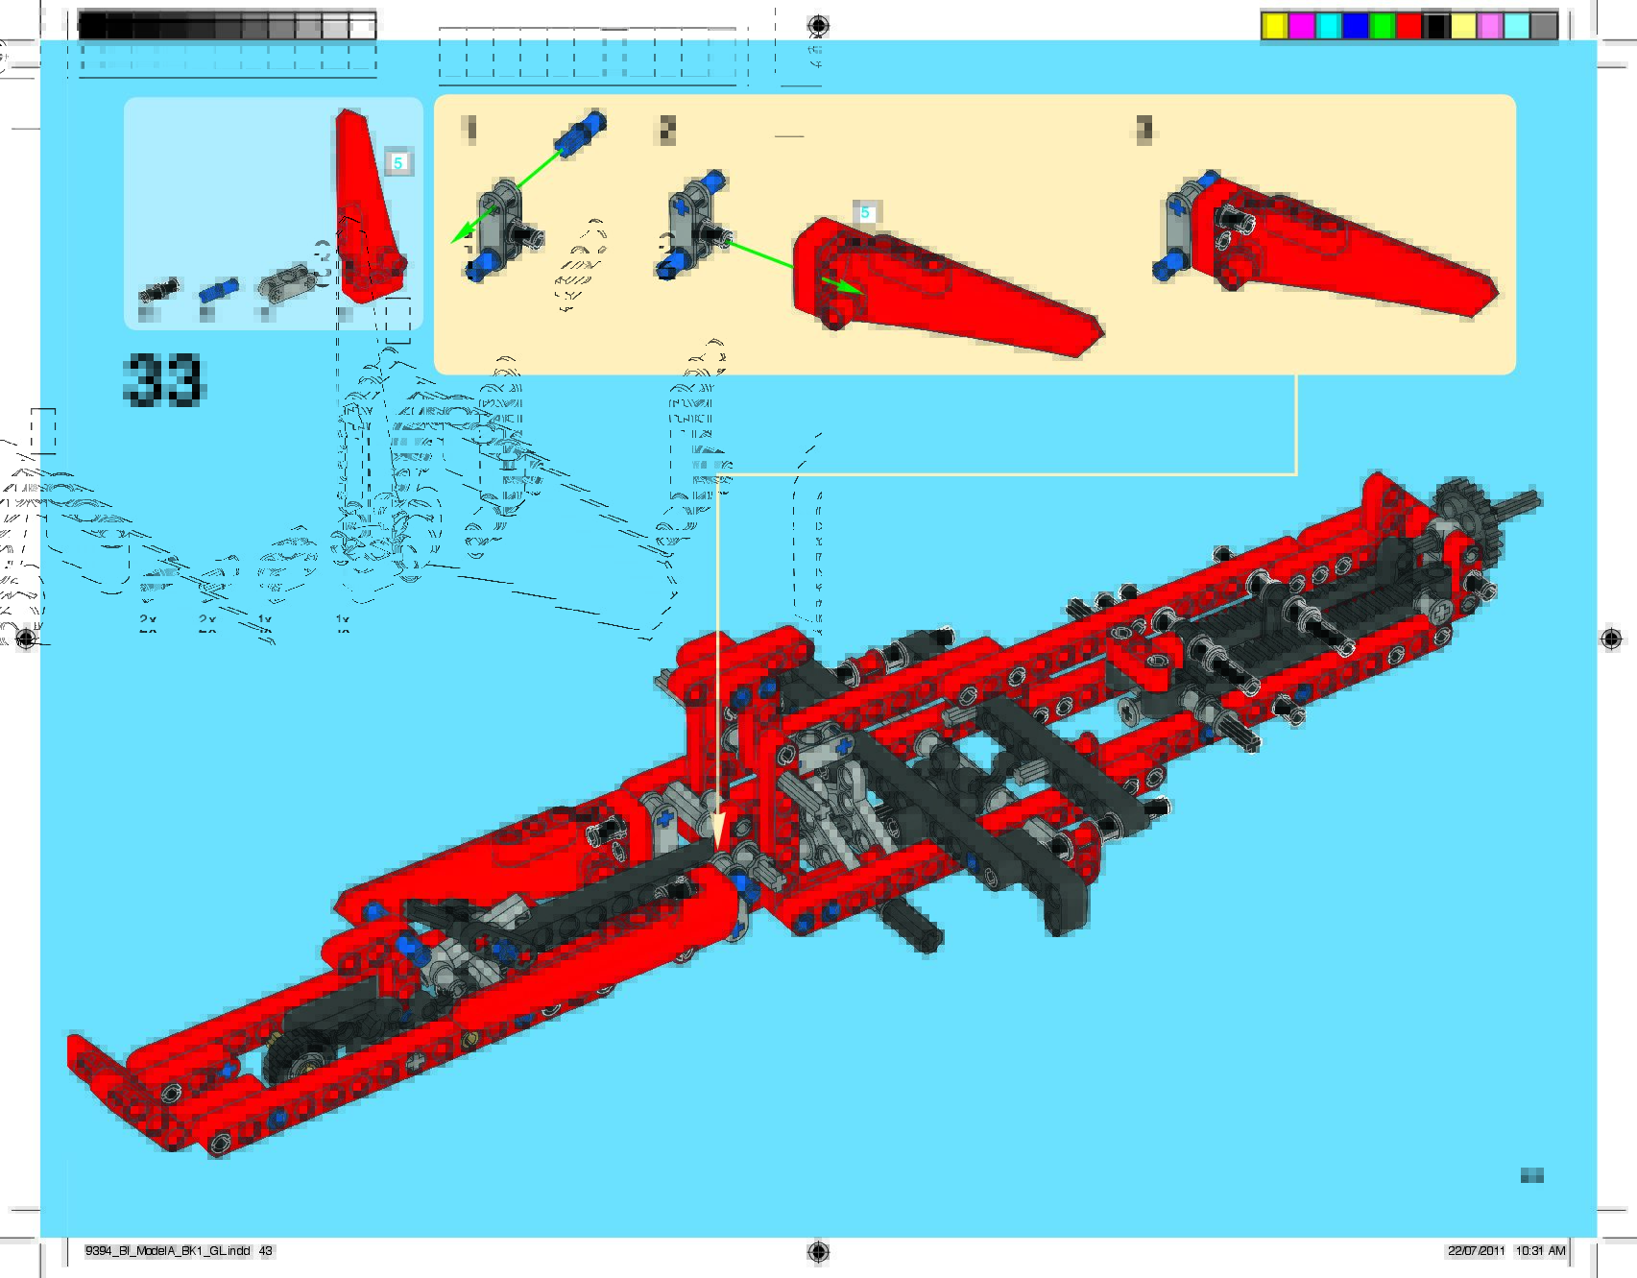Select the gray connector piece in parts list
The image size is (1637, 1278).
tap(285, 284)
